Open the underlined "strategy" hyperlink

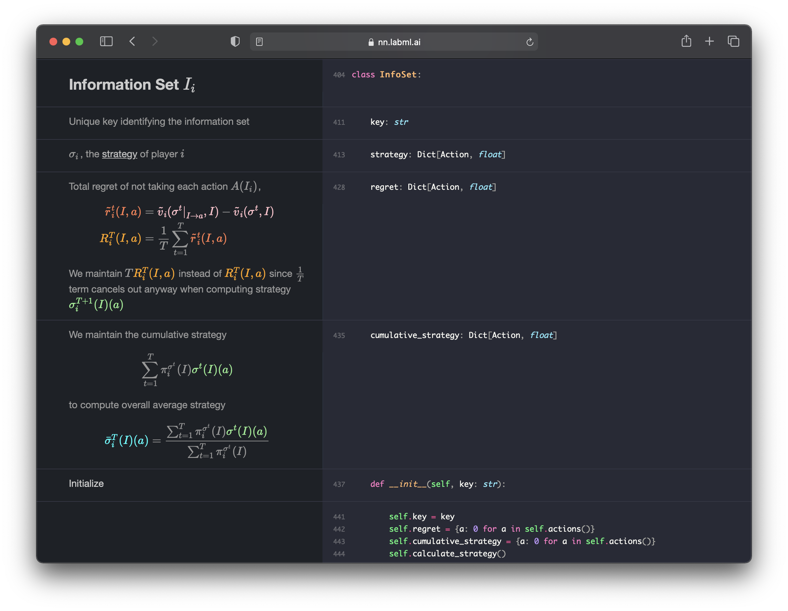click(119, 154)
